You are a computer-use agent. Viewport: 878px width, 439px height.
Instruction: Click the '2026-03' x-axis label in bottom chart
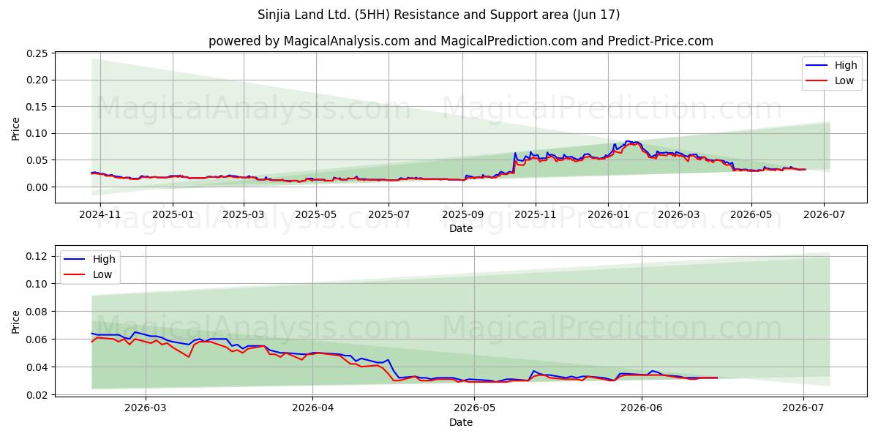pos(146,409)
